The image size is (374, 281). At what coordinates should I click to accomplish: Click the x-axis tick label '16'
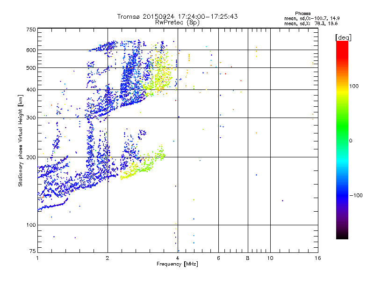pos(318,258)
